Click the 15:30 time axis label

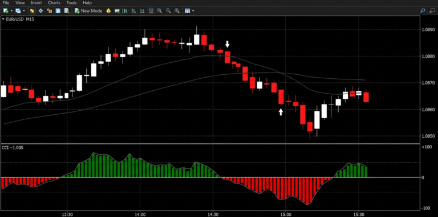tap(358, 215)
